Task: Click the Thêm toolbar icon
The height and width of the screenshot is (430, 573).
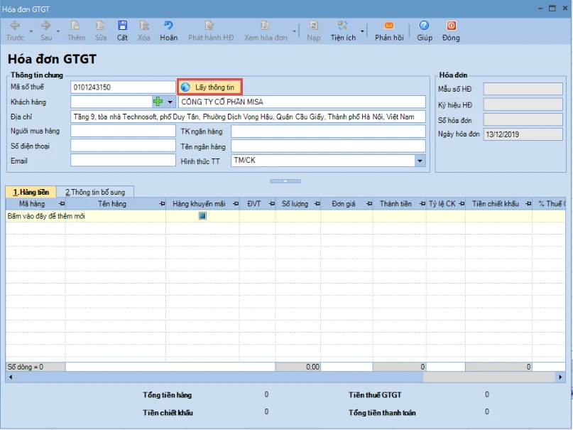Action: click(x=76, y=25)
